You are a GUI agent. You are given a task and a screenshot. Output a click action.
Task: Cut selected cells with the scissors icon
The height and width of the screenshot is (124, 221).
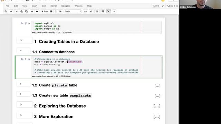click(17, 11)
